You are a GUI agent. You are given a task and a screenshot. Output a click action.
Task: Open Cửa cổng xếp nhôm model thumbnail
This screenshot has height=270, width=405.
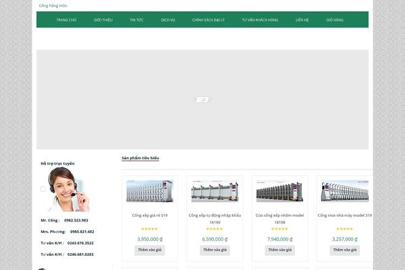pyautogui.click(x=279, y=191)
